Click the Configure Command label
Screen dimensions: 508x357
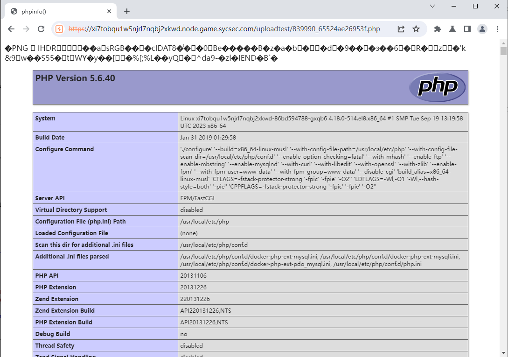pyautogui.click(x=64, y=149)
